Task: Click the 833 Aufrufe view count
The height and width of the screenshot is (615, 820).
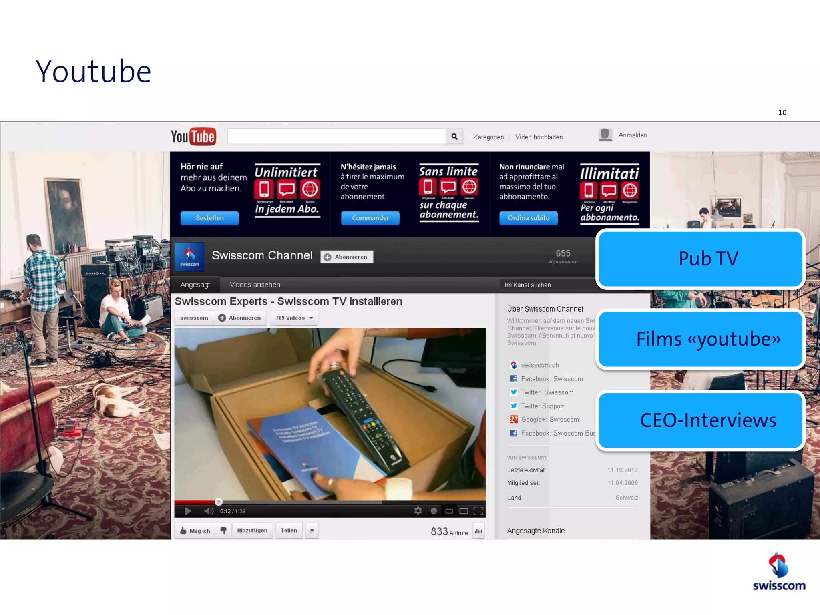Action: click(449, 531)
